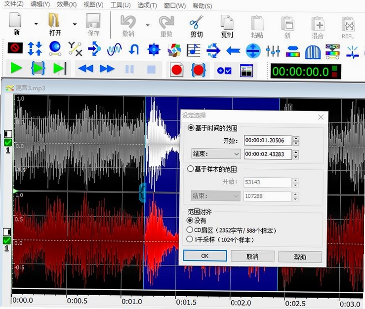Open dropdown arrow beside 撤销 icon
Screen dimensions: 365x309
pyautogui.click(x=148, y=25)
